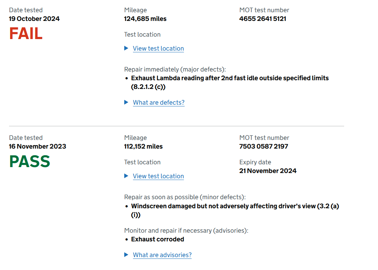
Task: Click the 112,152 miles mileage value
Action: [143, 147]
